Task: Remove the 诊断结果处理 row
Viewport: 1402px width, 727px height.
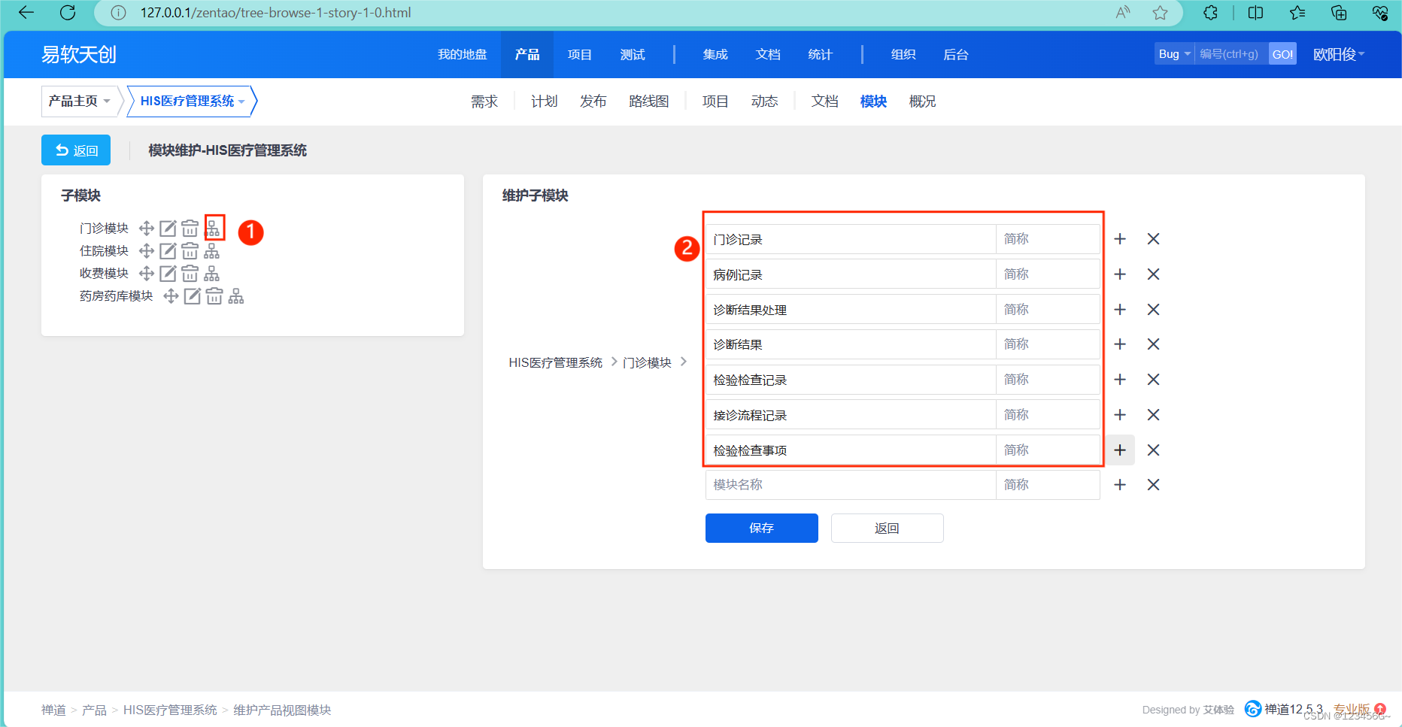Action: (x=1153, y=310)
